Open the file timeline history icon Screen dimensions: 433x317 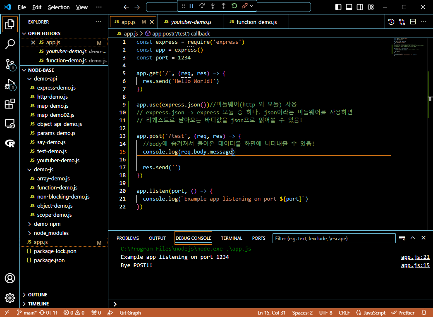point(391,22)
